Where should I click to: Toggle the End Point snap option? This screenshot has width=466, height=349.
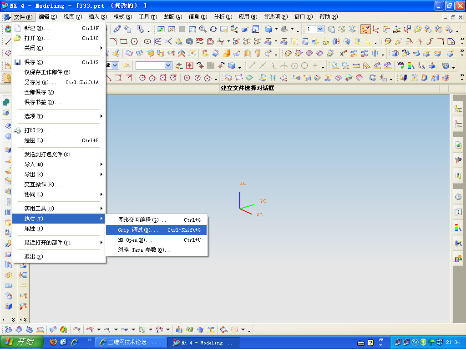252,65
